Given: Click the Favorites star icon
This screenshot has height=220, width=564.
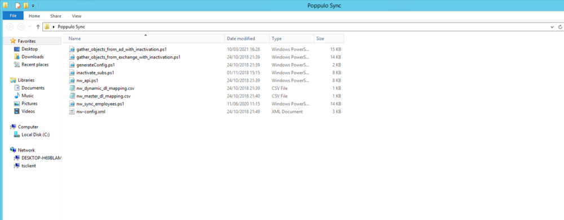Looking at the screenshot, I should pos(14,41).
